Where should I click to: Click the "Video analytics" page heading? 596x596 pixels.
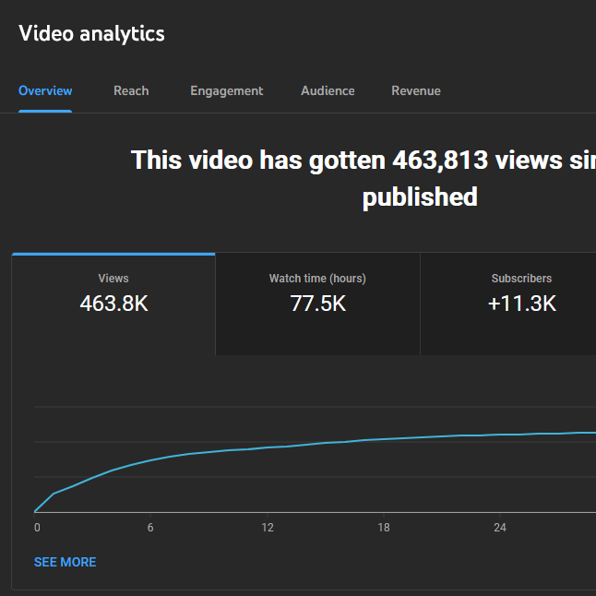tap(91, 34)
